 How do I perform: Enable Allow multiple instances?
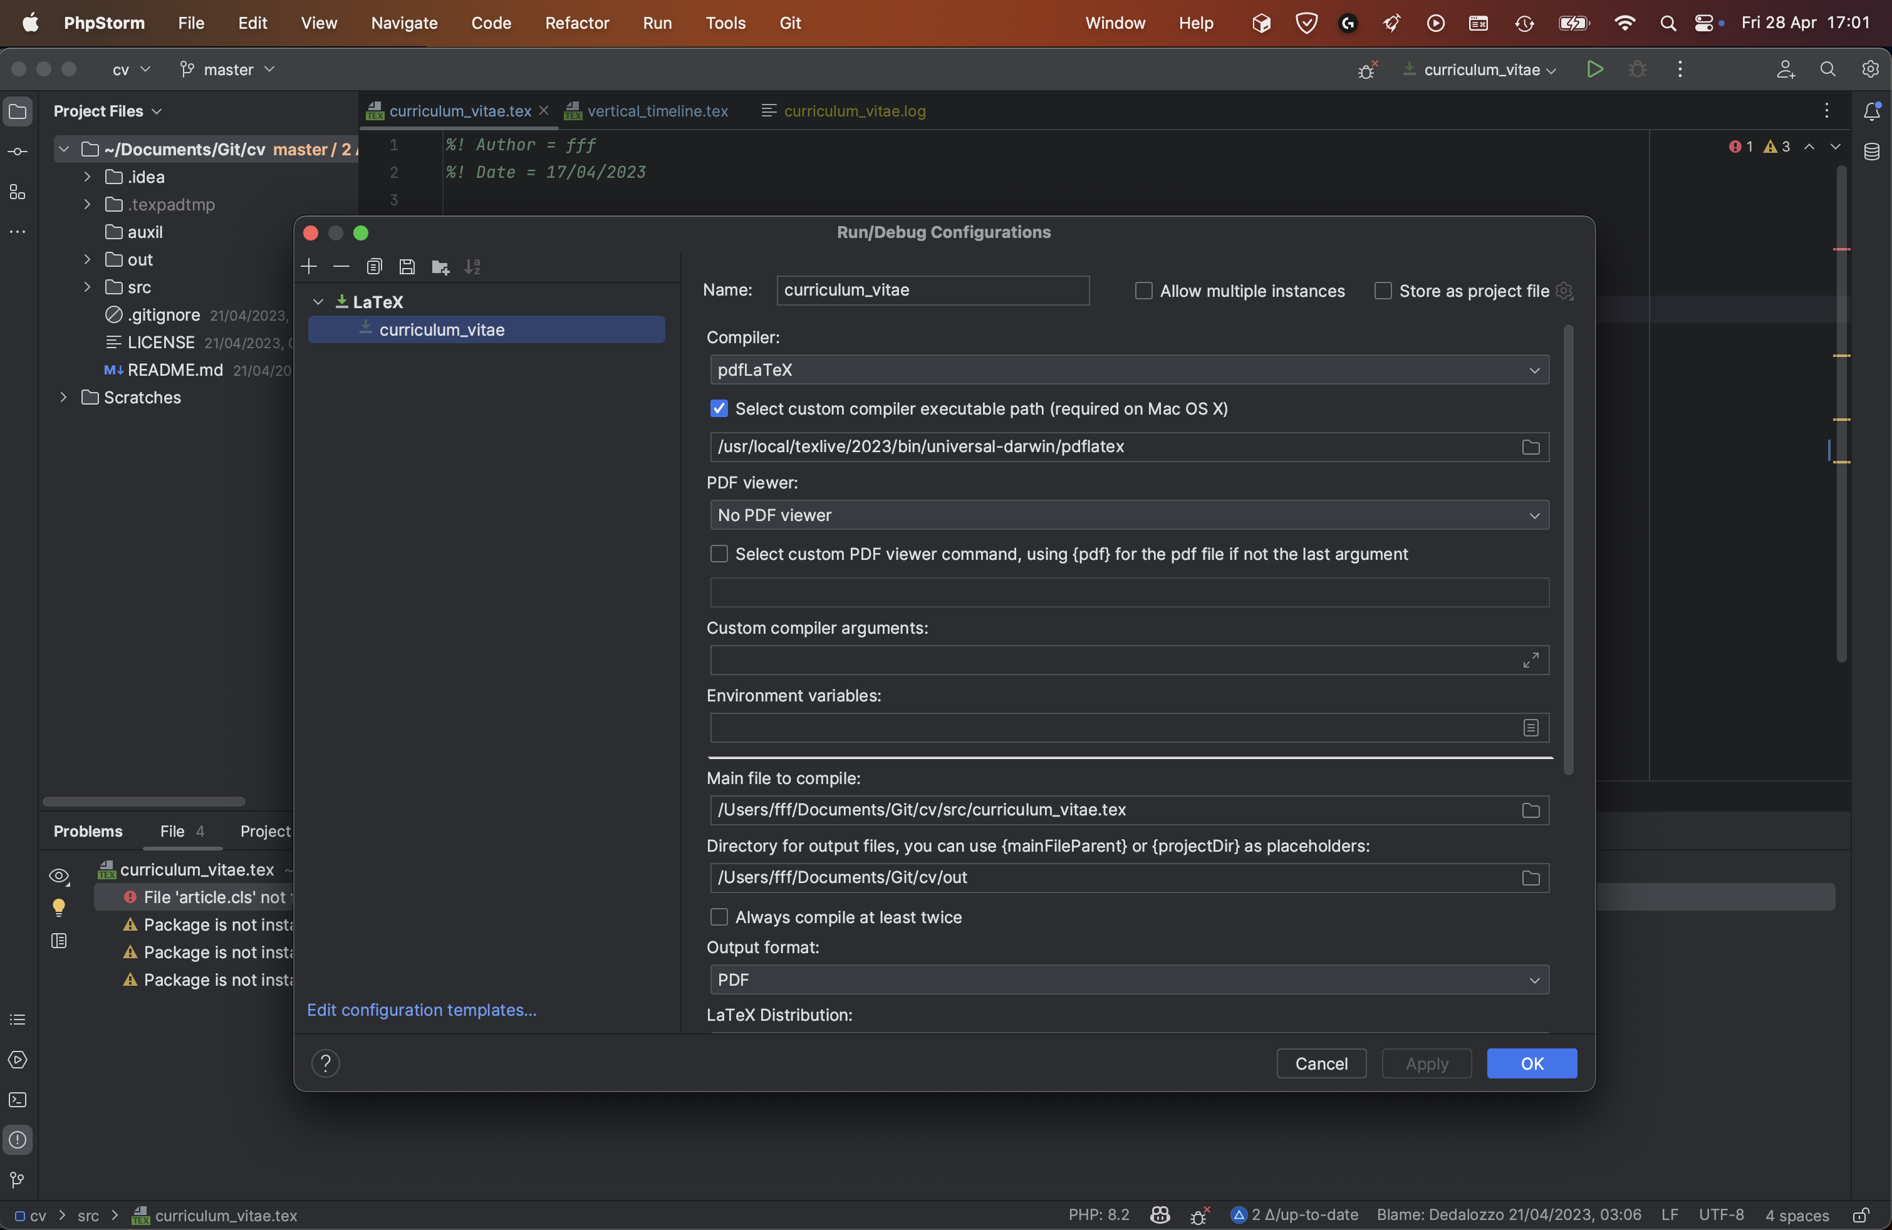coord(1143,291)
